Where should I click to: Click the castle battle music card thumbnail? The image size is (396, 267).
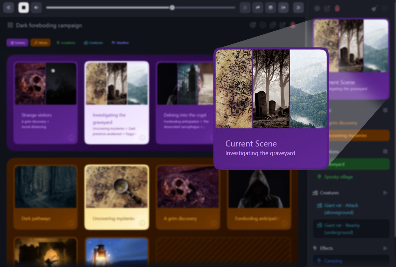[45, 252]
